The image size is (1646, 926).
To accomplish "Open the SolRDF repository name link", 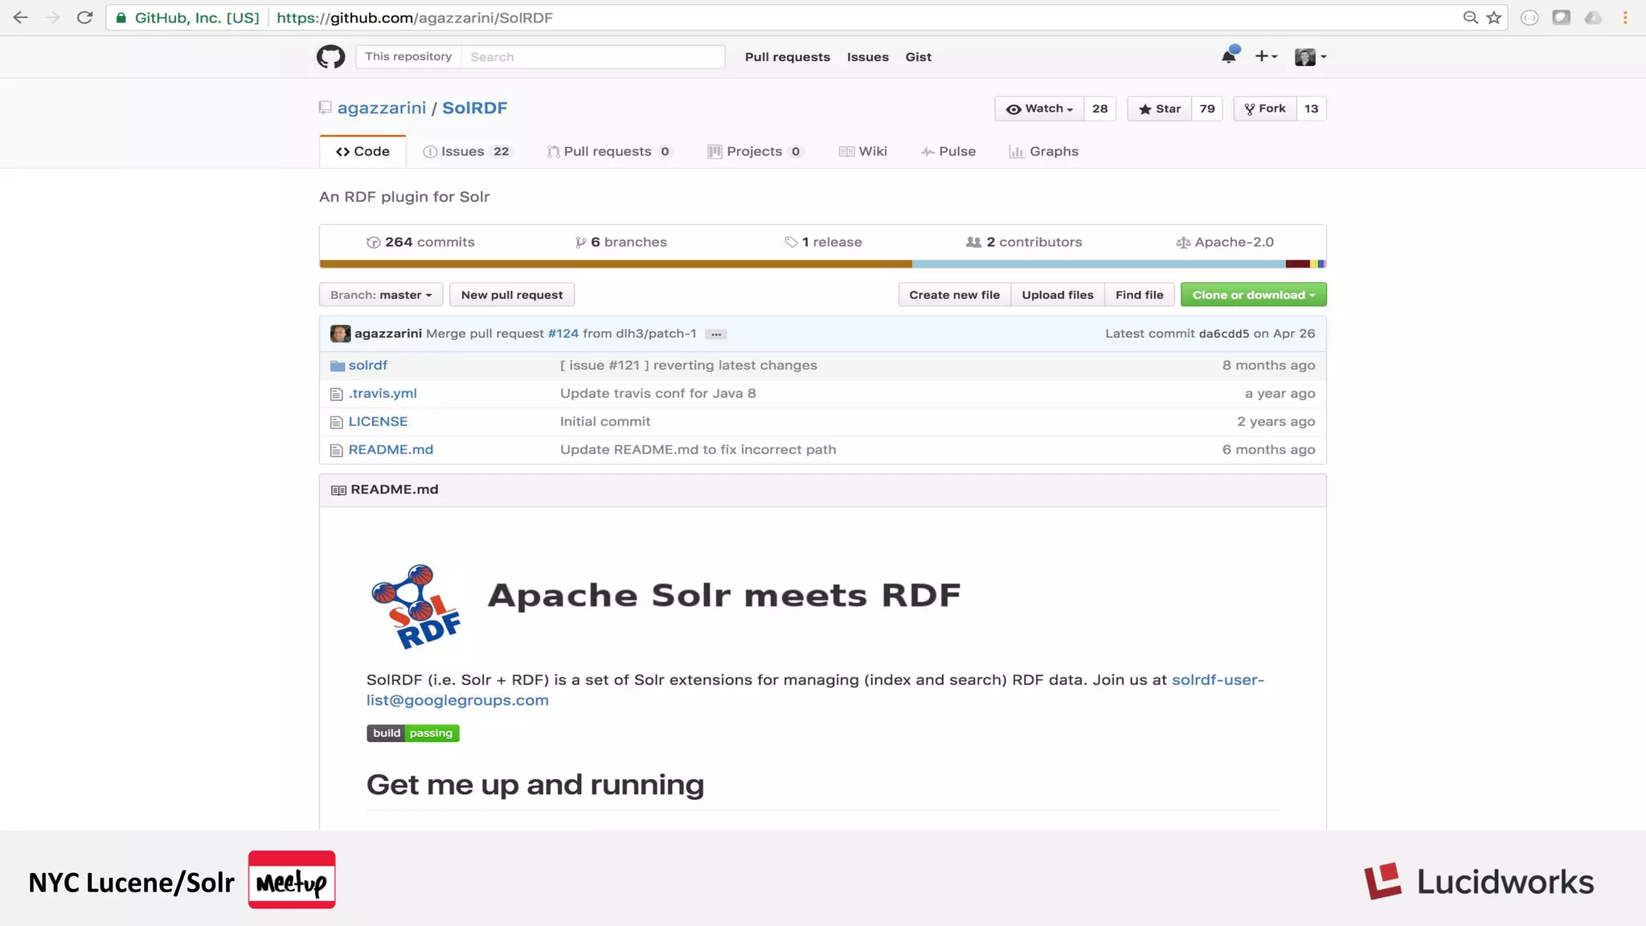I will point(475,108).
